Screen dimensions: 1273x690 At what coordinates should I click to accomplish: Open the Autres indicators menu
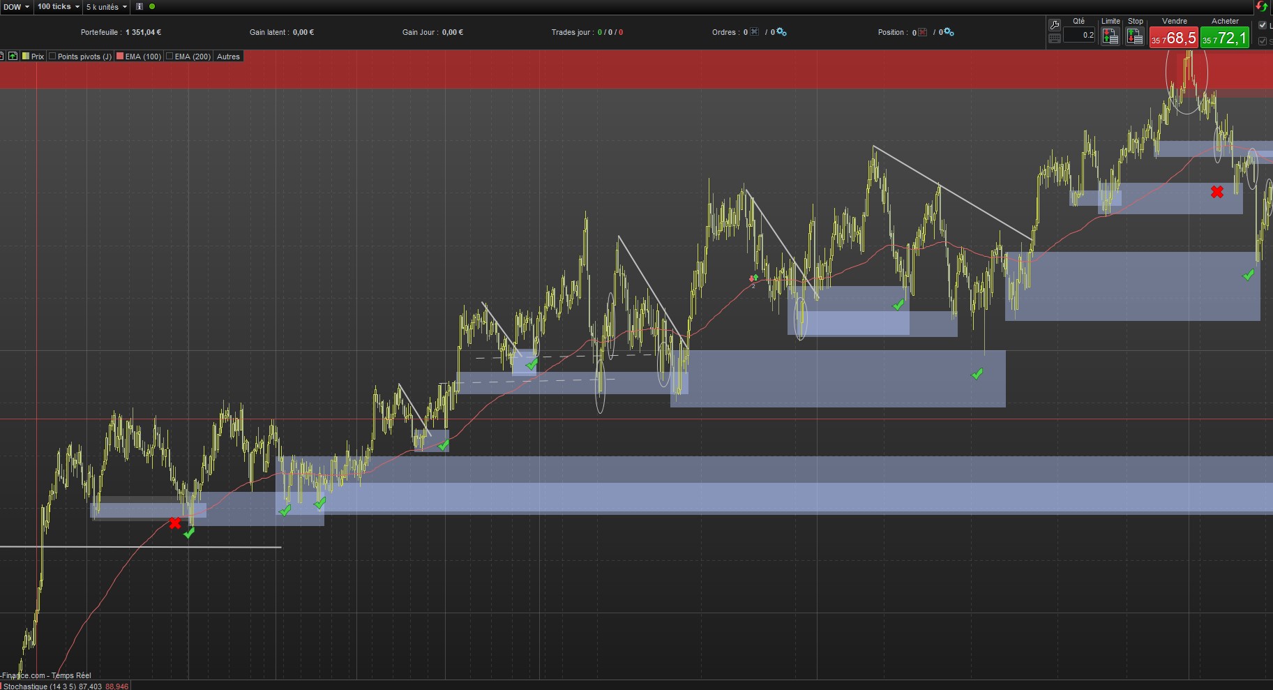coord(228,57)
